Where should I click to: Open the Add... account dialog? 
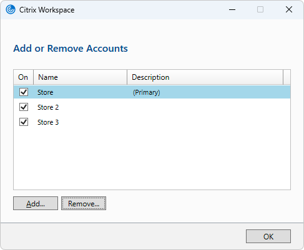pos(36,203)
